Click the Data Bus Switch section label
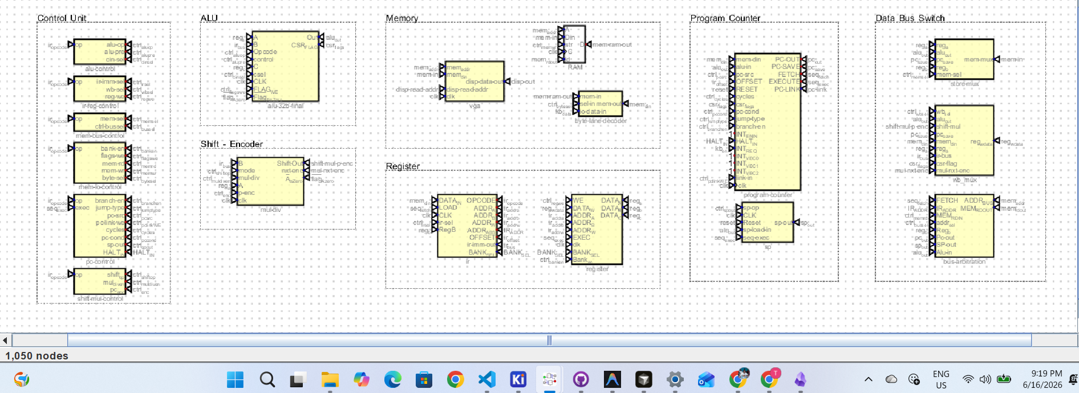The width and height of the screenshot is (1079, 393). (910, 18)
